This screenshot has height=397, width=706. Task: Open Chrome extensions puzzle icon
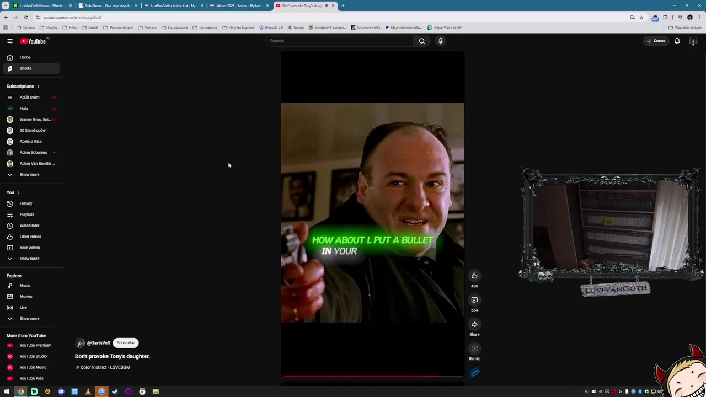point(665,17)
